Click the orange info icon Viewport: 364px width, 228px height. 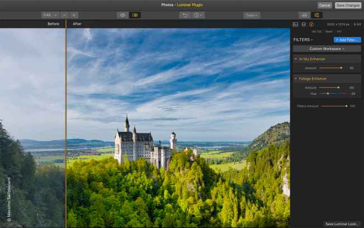tap(311, 25)
